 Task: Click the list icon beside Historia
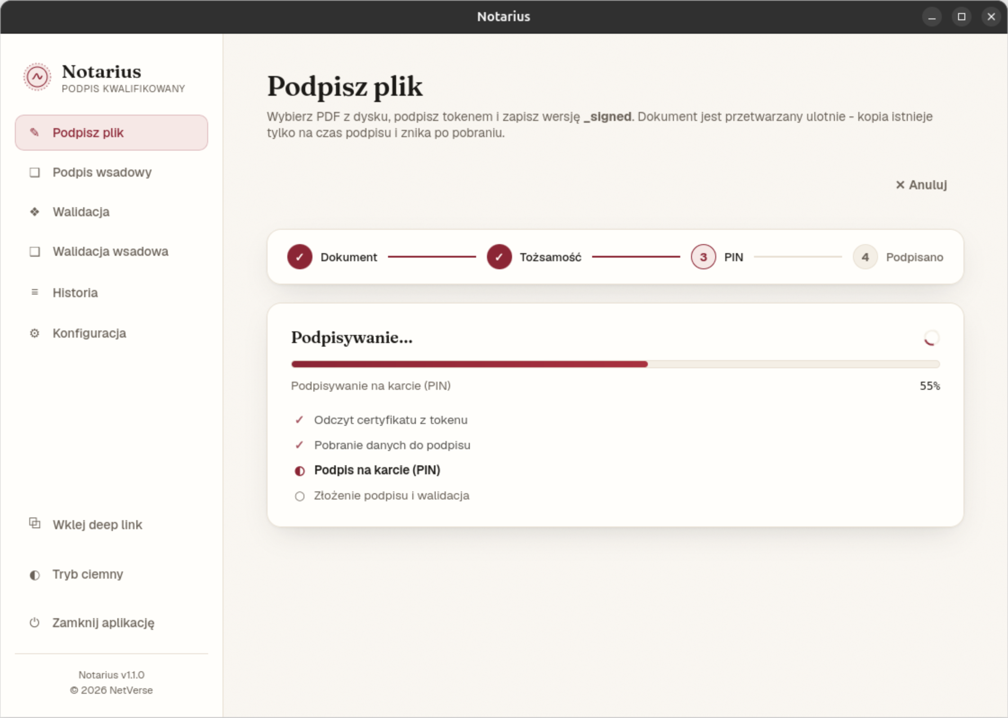(35, 292)
